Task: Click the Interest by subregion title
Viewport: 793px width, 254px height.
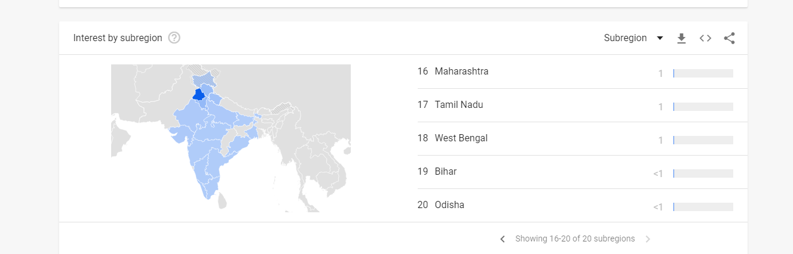Action: (x=118, y=38)
